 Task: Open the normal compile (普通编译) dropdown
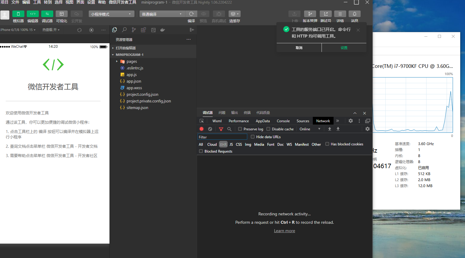pos(162,14)
